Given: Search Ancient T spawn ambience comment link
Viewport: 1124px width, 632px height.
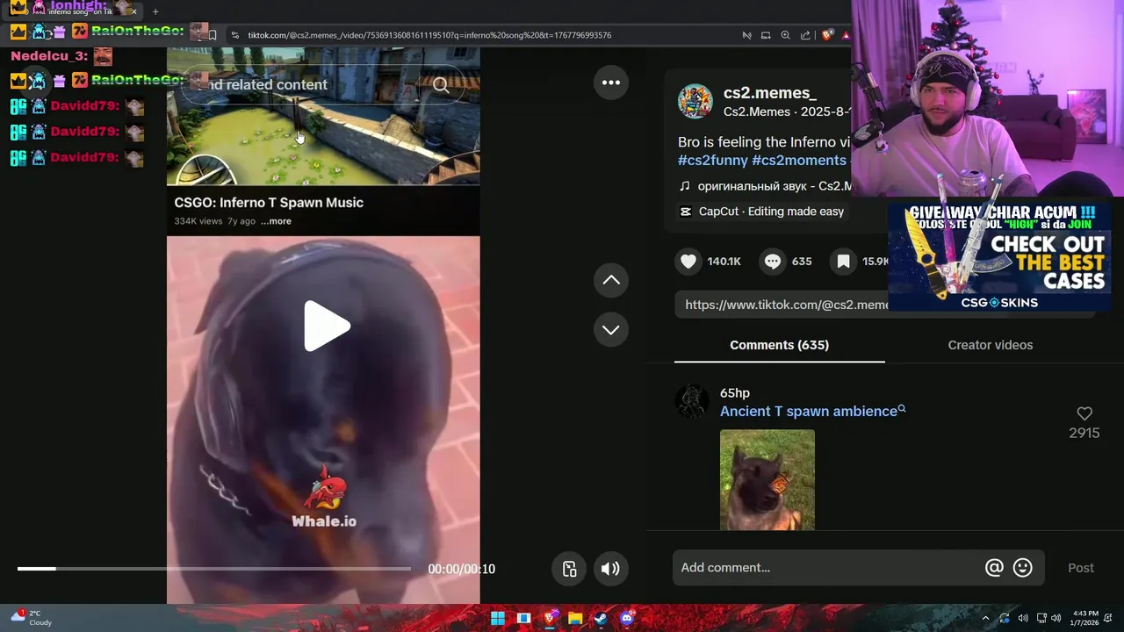Looking at the screenshot, I should (812, 411).
